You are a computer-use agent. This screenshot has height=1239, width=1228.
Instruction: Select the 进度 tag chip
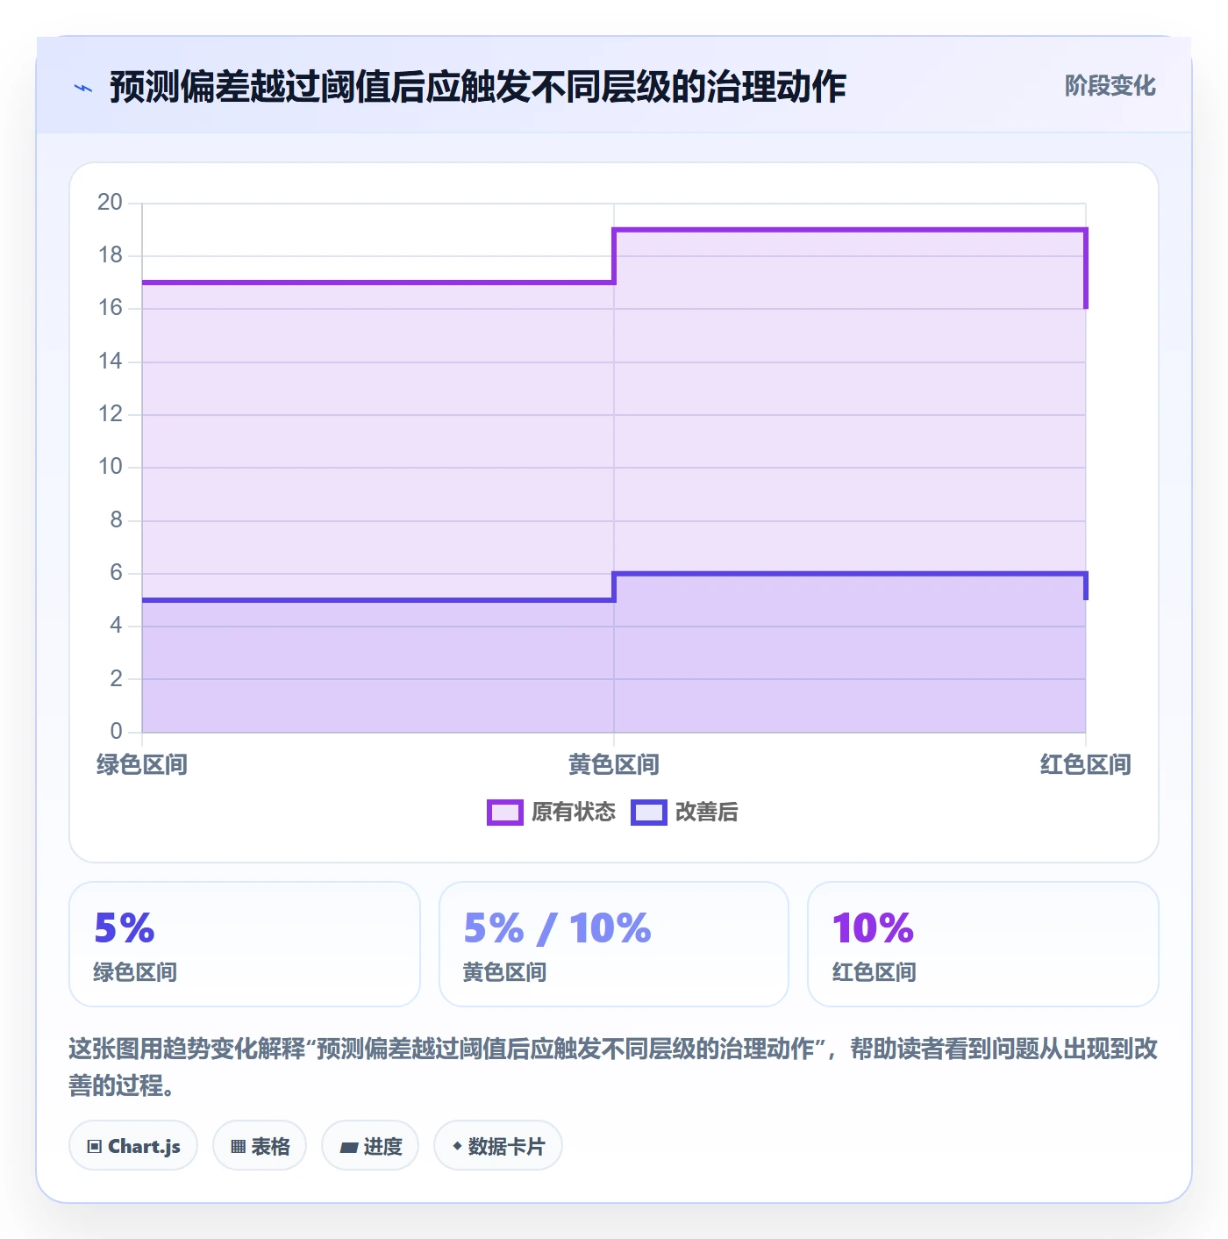pyautogui.click(x=370, y=1146)
